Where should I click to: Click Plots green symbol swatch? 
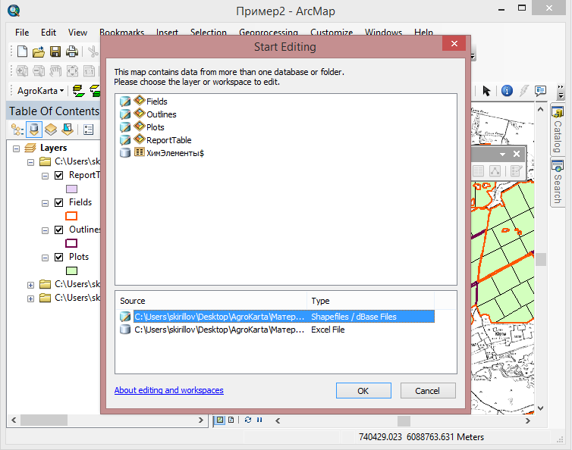click(71, 270)
